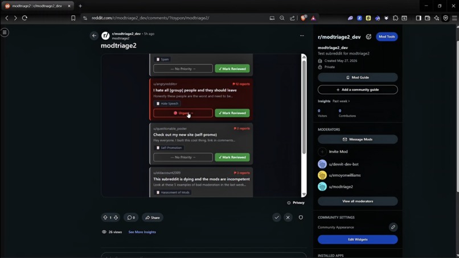Close the modtriage2 browser tab
Screen dimensions: 459x258
(x=69, y=6)
